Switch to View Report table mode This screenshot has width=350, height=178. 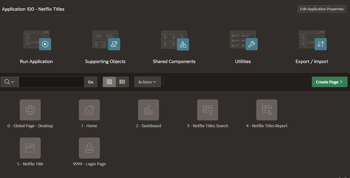click(122, 82)
